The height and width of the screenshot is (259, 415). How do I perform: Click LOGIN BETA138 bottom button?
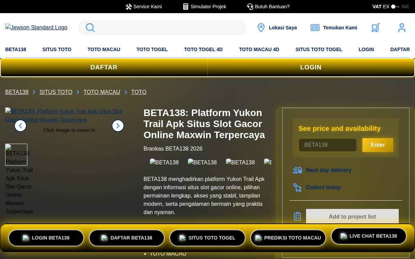[x=46, y=238]
